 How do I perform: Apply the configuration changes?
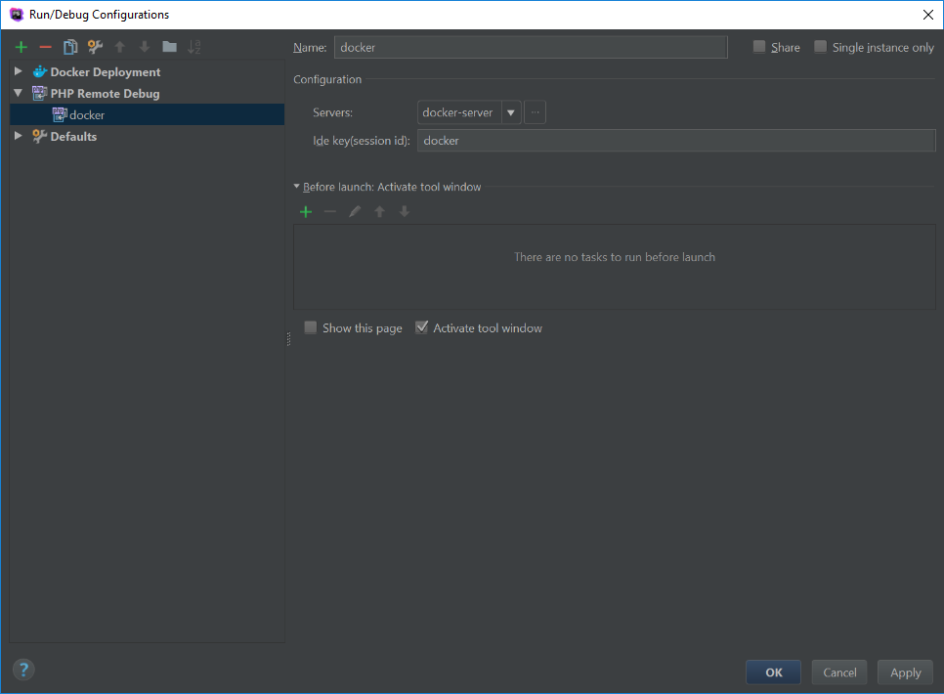[x=905, y=672]
